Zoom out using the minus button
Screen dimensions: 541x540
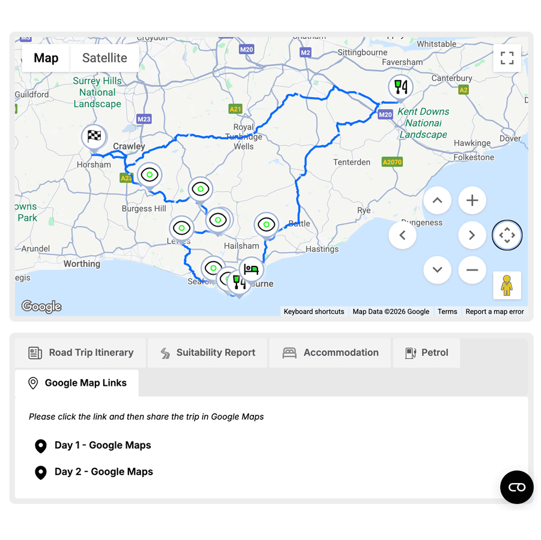[x=472, y=270]
